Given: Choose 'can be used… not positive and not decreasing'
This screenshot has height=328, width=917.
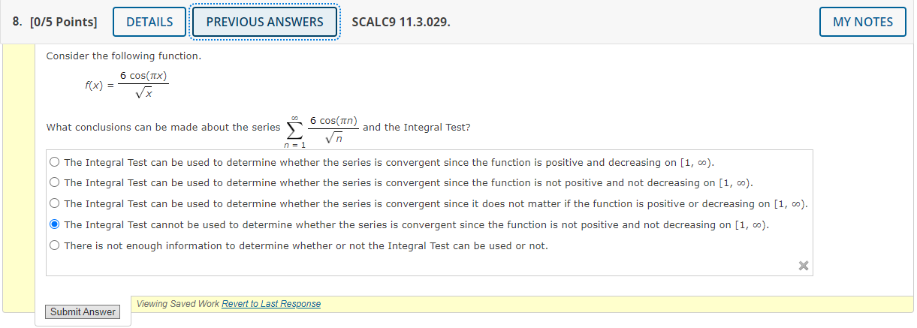Looking at the screenshot, I should click(54, 182).
